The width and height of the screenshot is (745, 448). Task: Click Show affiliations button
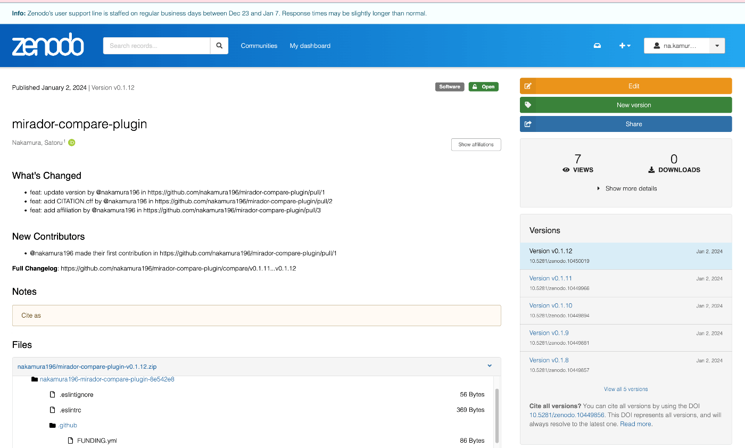point(476,145)
